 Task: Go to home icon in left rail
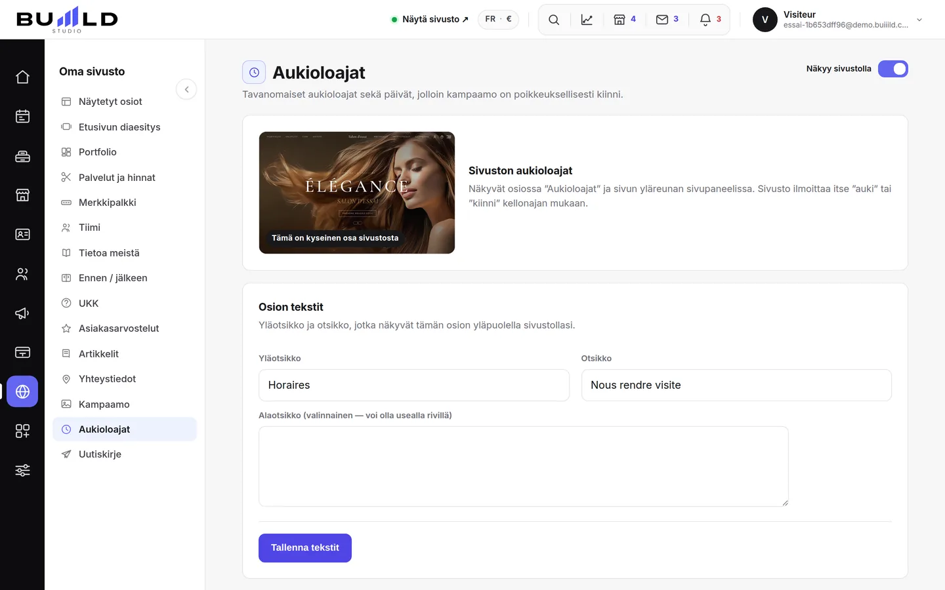22,77
